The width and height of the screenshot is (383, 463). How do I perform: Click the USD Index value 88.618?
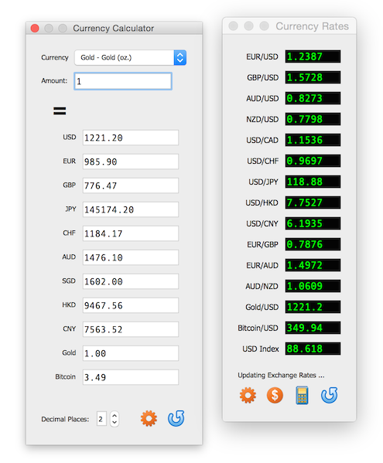tap(313, 349)
